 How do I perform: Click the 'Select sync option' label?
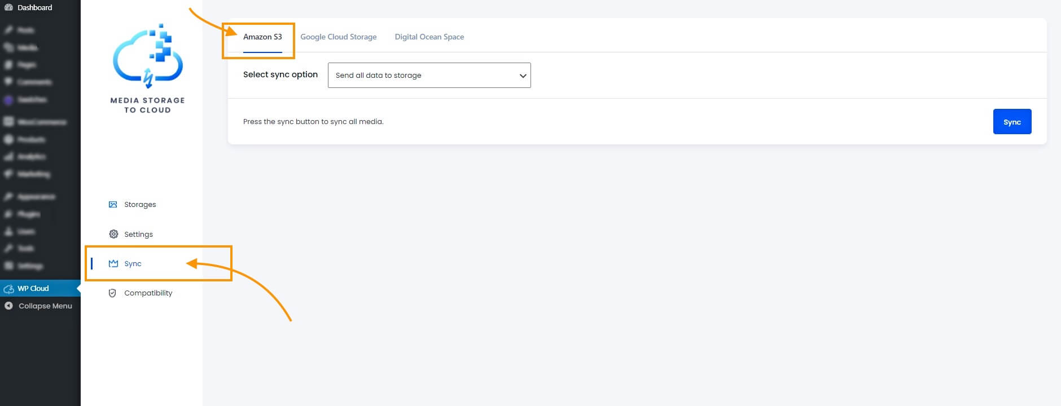coord(280,74)
